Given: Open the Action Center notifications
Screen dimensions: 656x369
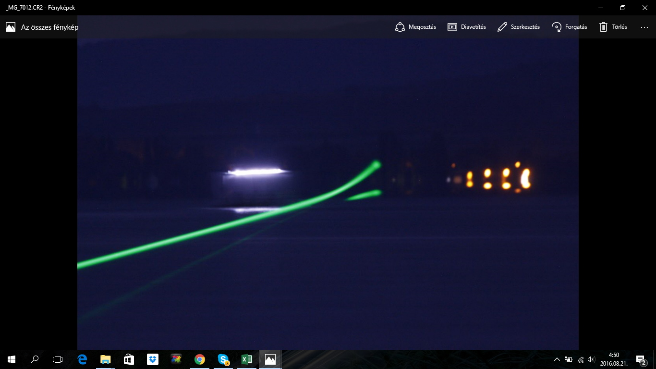Looking at the screenshot, I should click(640, 359).
